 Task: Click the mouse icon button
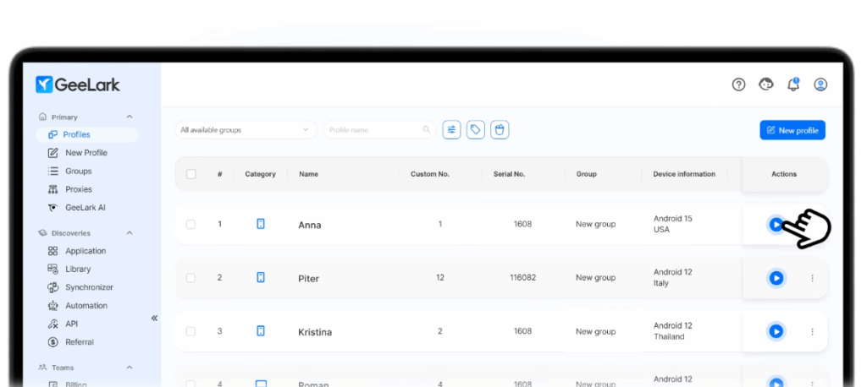click(x=500, y=130)
